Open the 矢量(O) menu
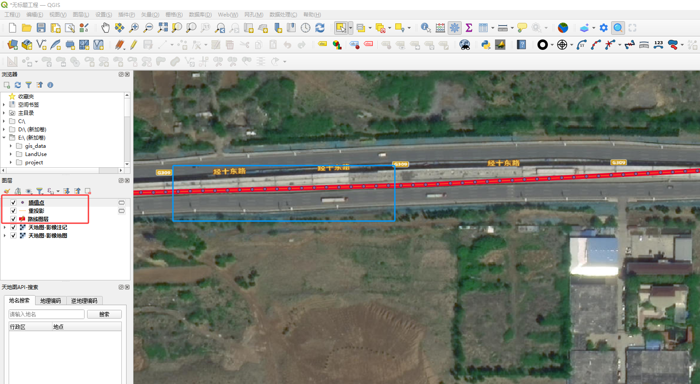Image resolution: width=700 pixels, height=384 pixels. [150, 14]
